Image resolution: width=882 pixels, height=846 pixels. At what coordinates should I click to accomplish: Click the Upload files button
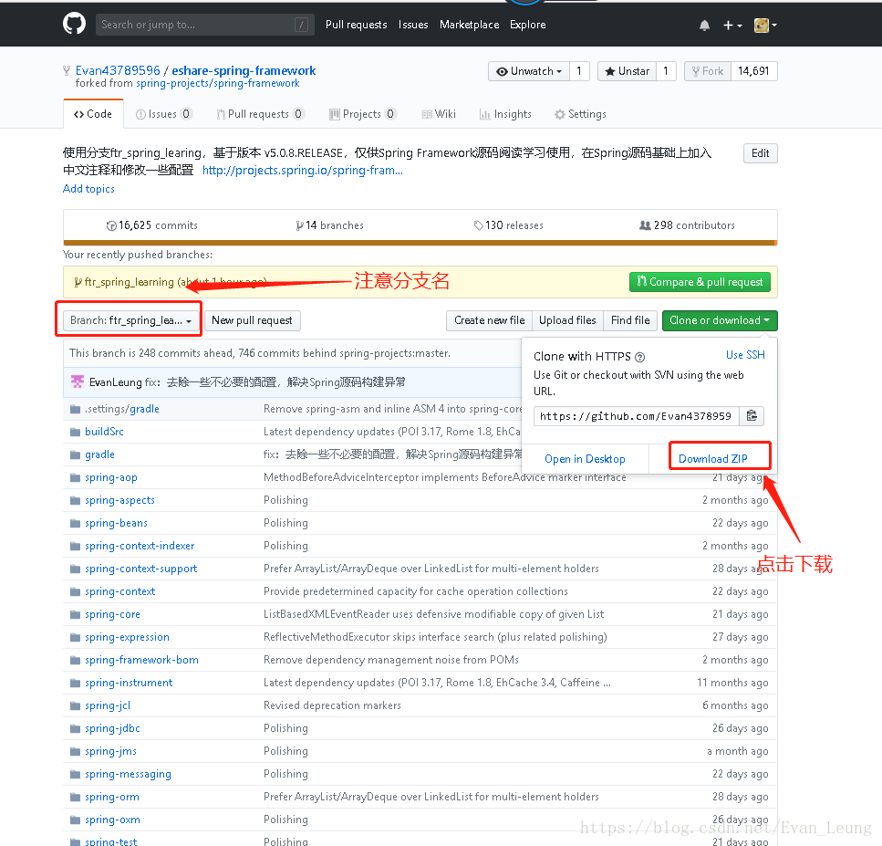[x=567, y=320]
